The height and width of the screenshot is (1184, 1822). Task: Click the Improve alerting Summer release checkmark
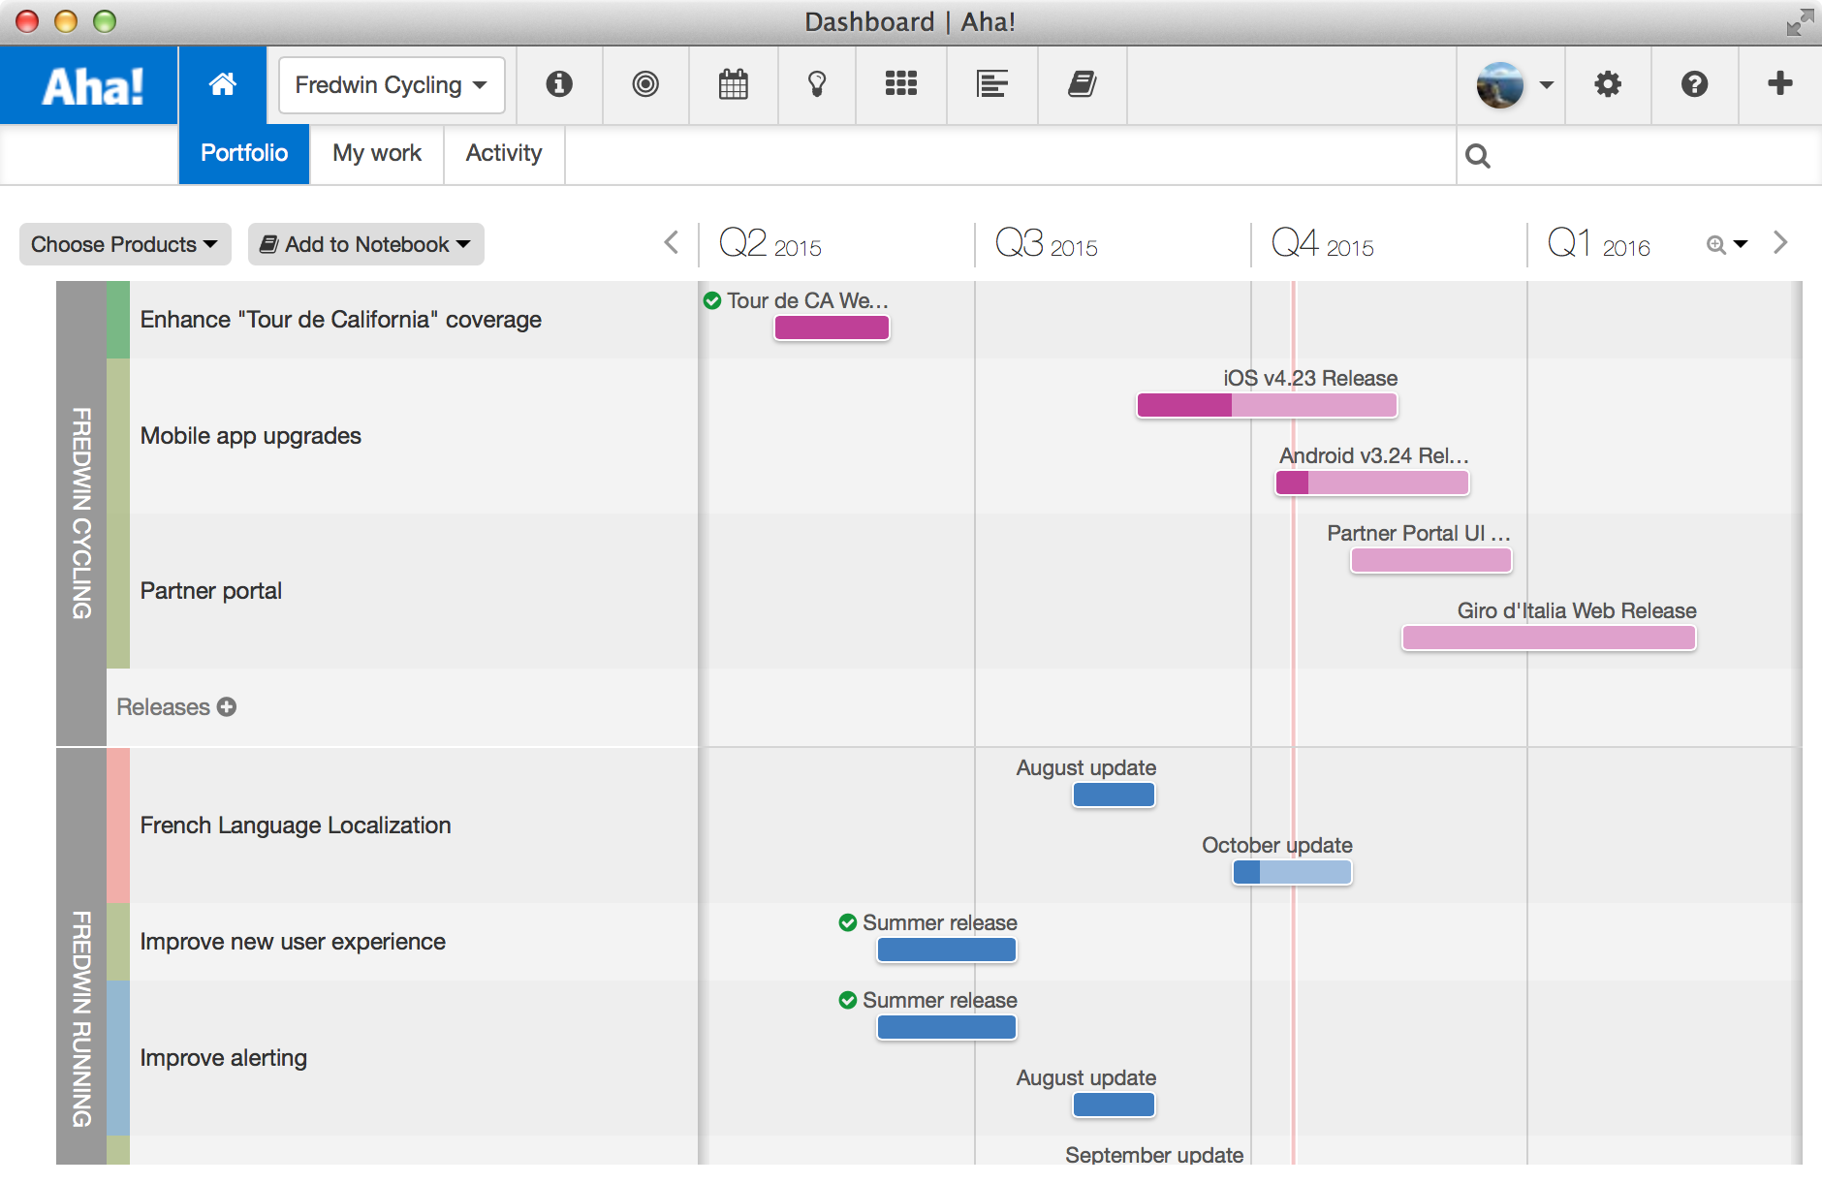coord(848,1000)
